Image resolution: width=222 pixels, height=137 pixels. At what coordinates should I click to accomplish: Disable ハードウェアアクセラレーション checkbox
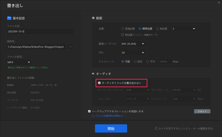89,111
